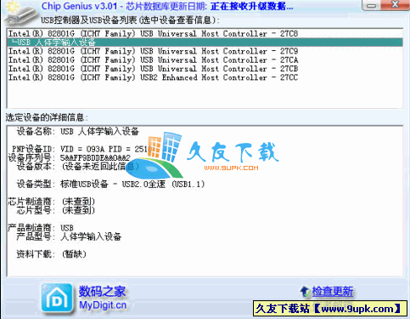Click the USB控制器及USB设备列表 heading label

[130, 20]
